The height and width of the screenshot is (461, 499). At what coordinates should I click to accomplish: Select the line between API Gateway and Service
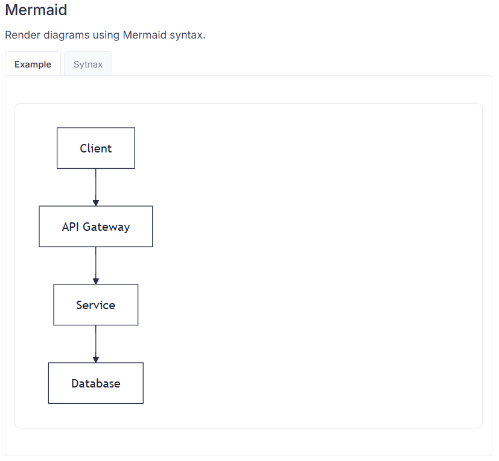click(x=96, y=262)
